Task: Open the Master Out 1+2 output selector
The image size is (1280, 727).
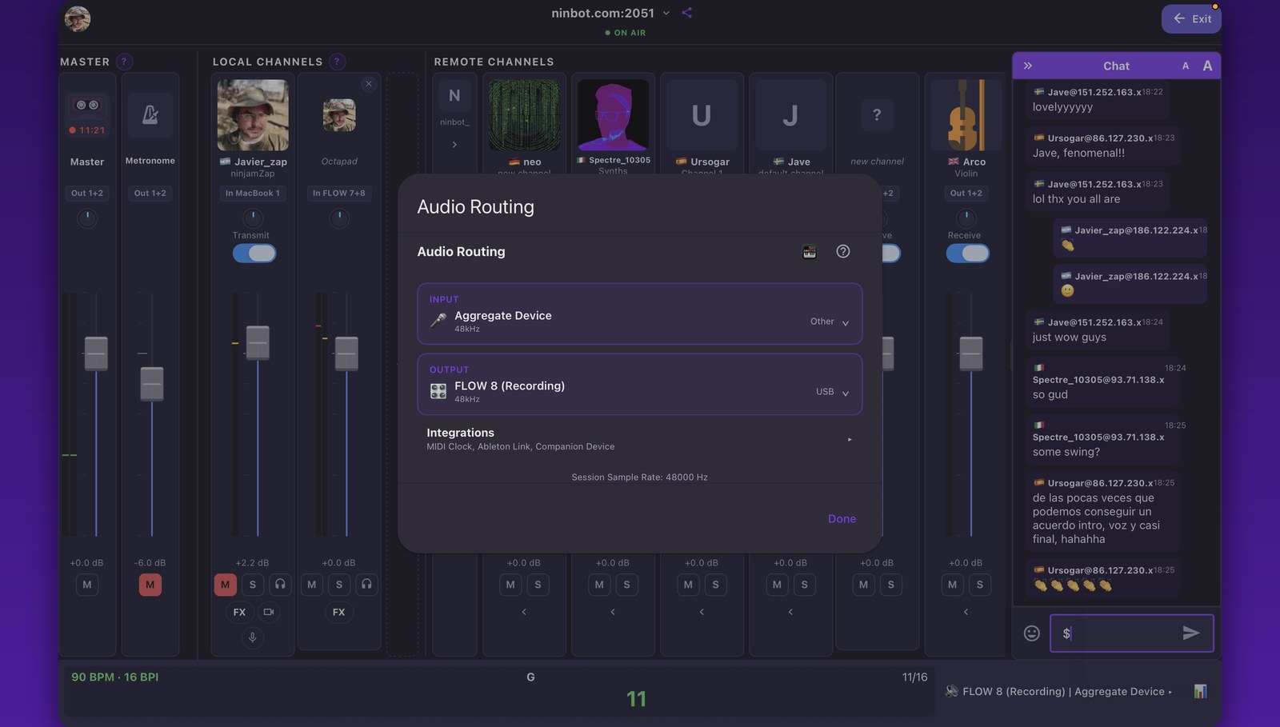Action: pos(87,193)
